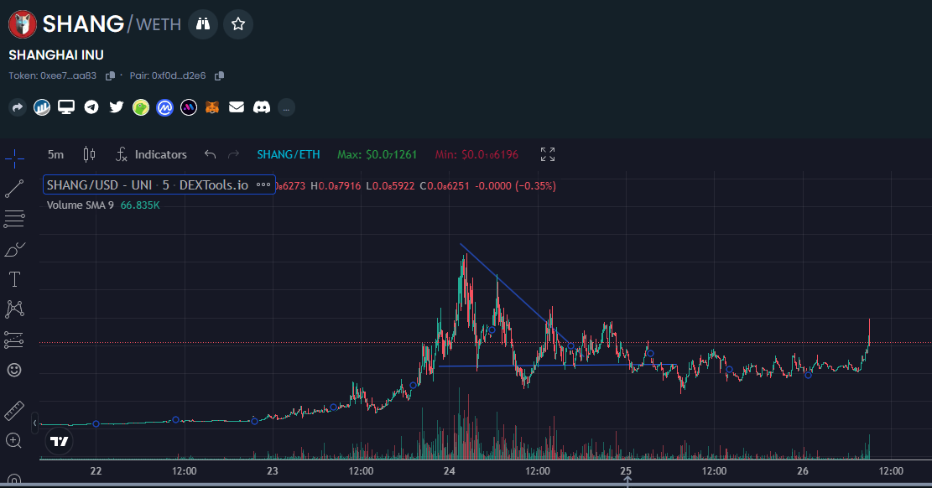Screen dimensions: 932x488
Task: Open the candlestick chart style selector
Action: coord(89,154)
